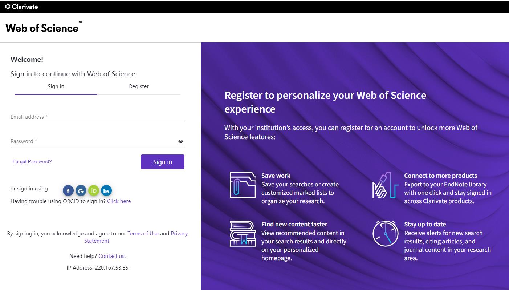Sign in with the LinkedIn icon
The image size is (509, 290).
pyautogui.click(x=106, y=190)
